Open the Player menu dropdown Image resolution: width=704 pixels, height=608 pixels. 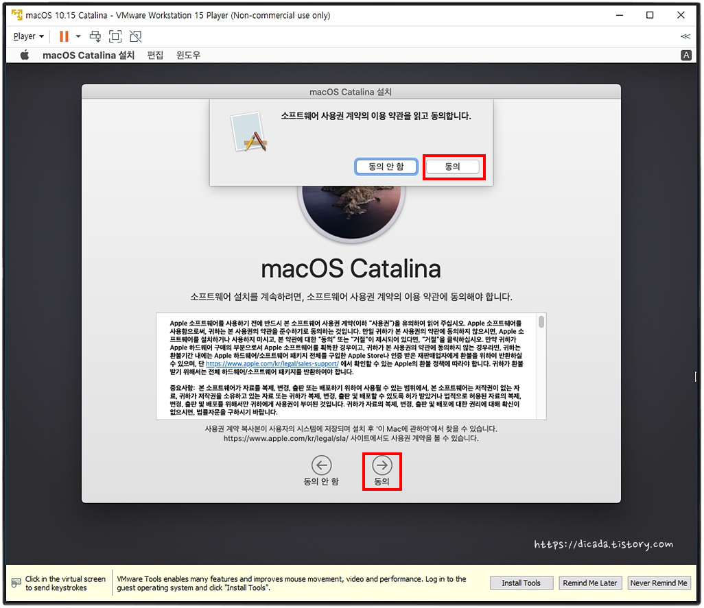point(28,36)
